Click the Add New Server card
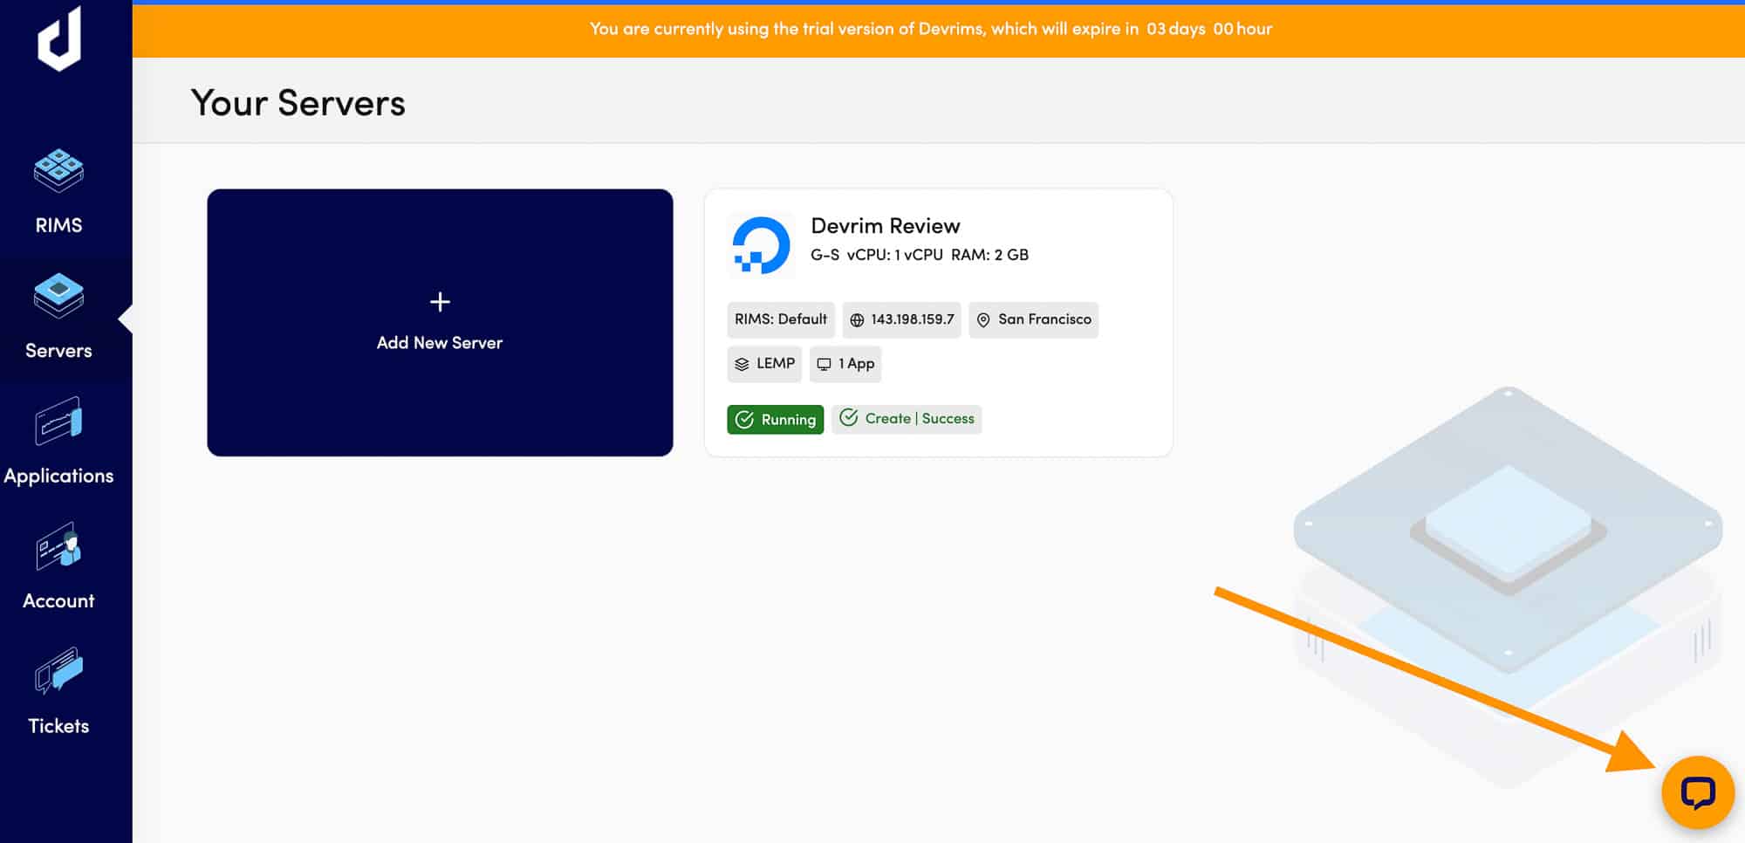Image resolution: width=1745 pixels, height=843 pixels. tap(440, 323)
